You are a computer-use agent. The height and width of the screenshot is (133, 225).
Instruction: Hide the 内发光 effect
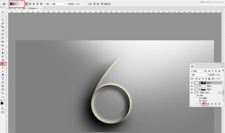click(200, 101)
